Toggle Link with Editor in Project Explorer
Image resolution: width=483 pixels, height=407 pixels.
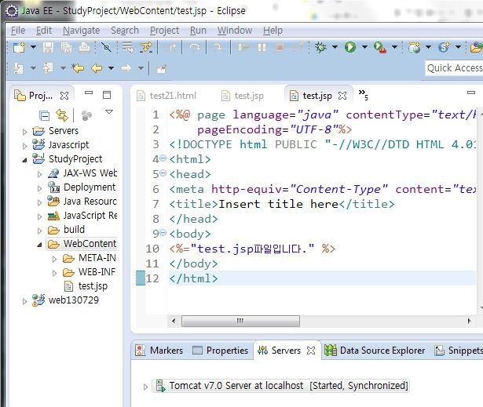62,115
